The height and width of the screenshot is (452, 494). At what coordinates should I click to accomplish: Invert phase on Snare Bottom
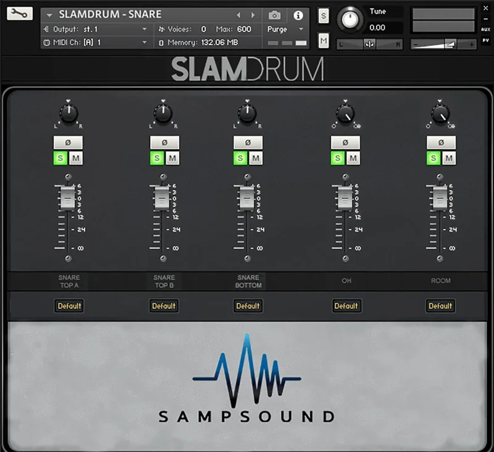(x=248, y=142)
